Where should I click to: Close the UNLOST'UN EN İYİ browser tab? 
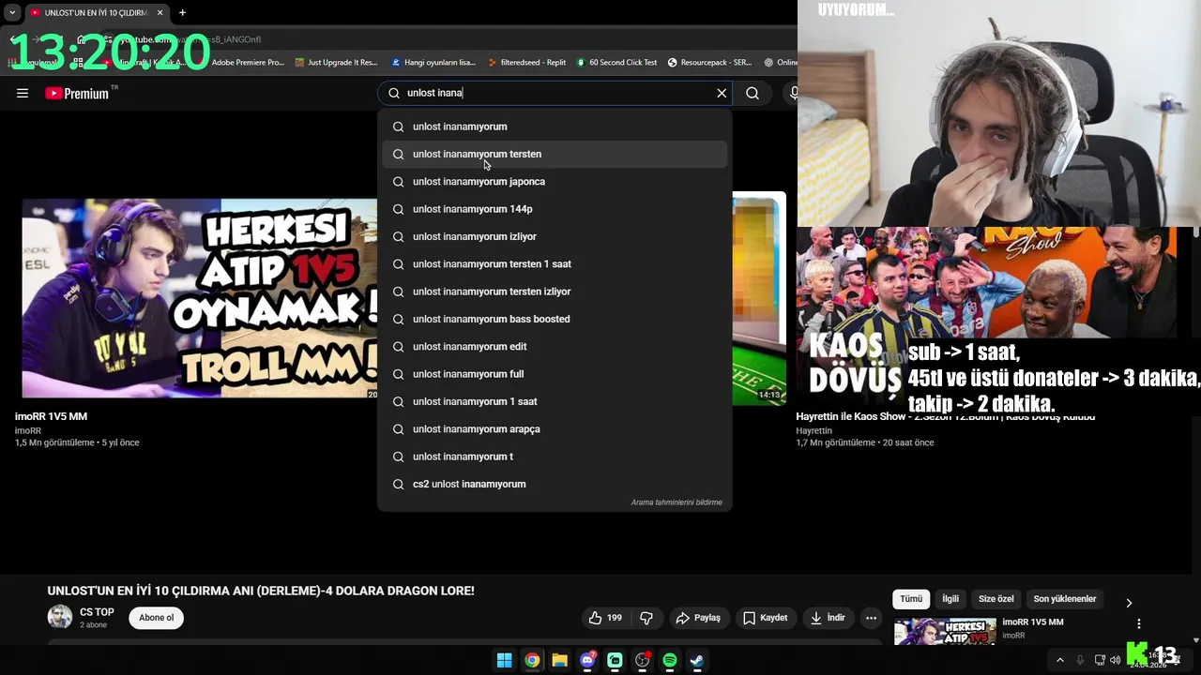coord(160,12)
